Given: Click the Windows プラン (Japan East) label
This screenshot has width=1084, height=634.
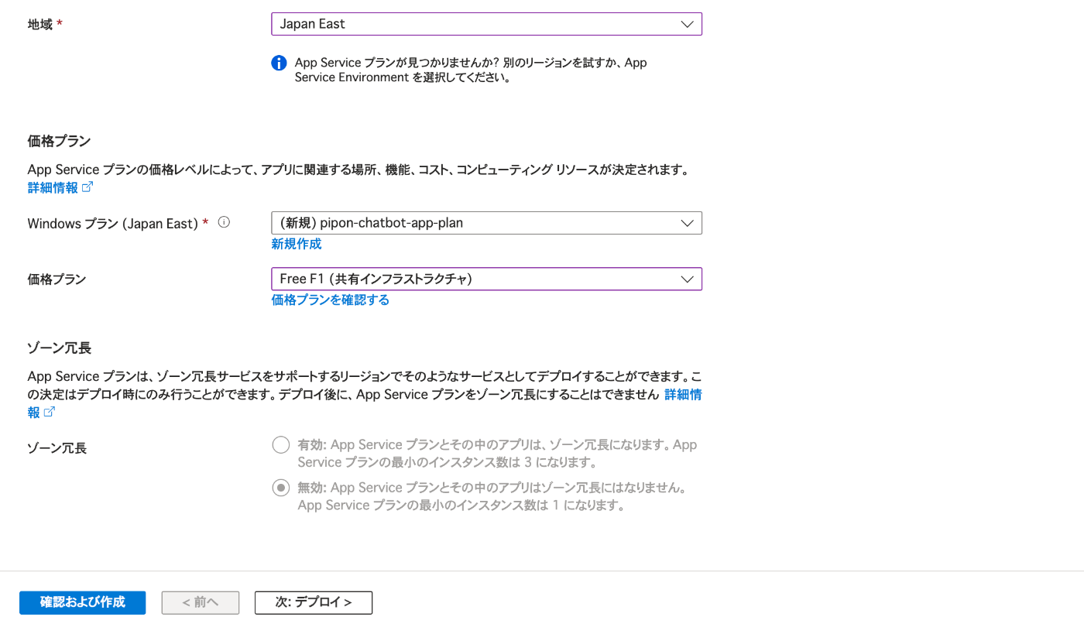Looking at the screenshot, I should (113, 224).
